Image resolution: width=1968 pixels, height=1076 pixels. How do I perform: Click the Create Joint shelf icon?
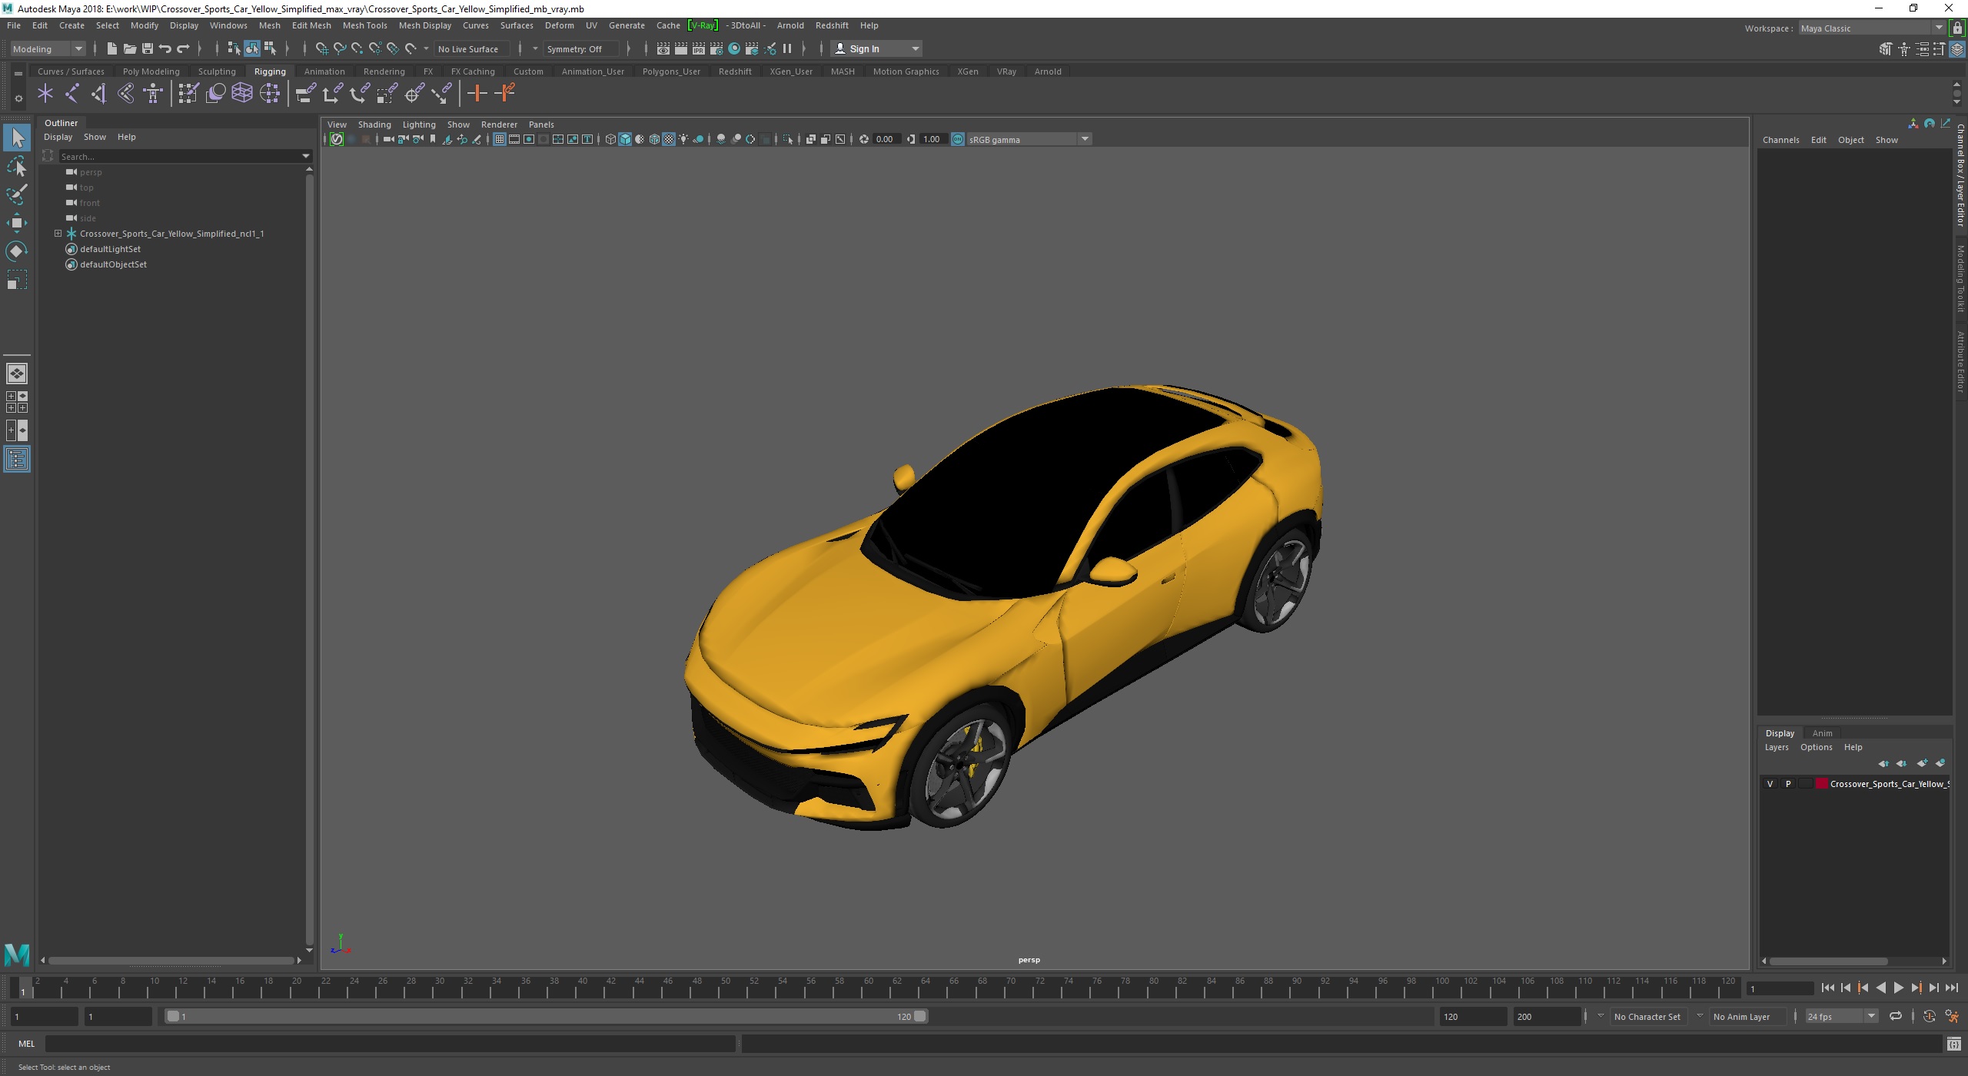(x=72, y=94)
